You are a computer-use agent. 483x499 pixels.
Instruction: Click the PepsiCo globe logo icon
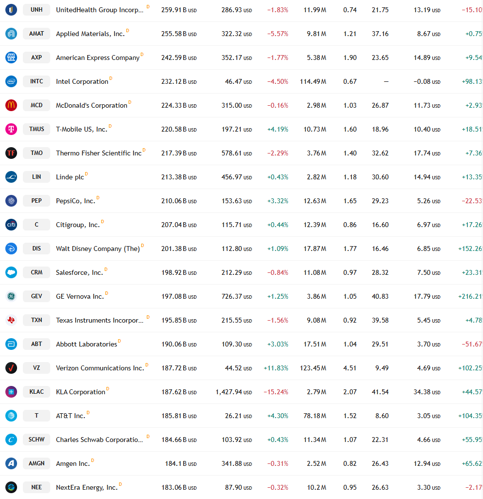(11, 201)
